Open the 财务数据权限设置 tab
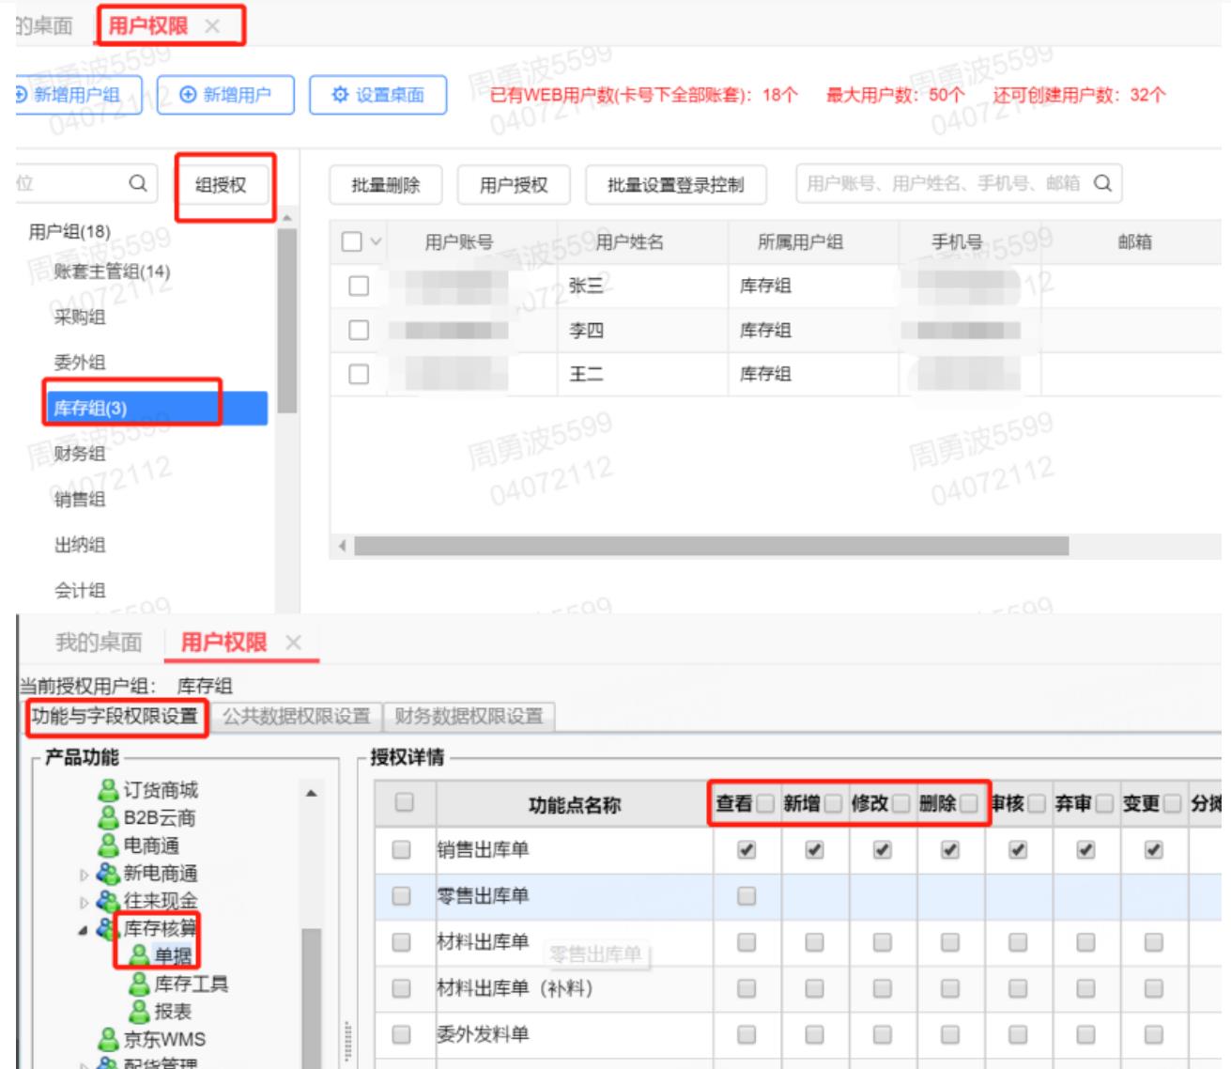 (x=469, y=717)
